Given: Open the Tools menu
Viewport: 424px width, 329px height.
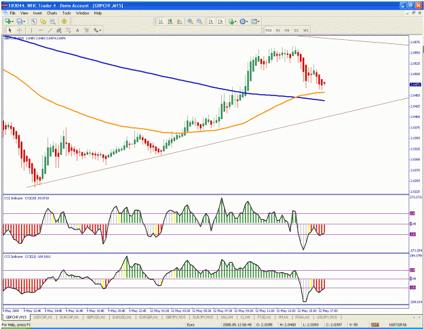Looking at the screenshot, I should point(66,13).
